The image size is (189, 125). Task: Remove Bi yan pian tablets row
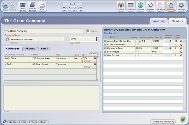(x=181, y=45)
